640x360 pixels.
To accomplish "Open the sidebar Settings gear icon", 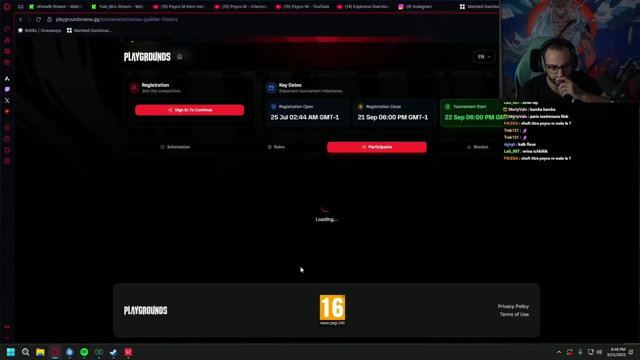I will click(x=7, y=161).
